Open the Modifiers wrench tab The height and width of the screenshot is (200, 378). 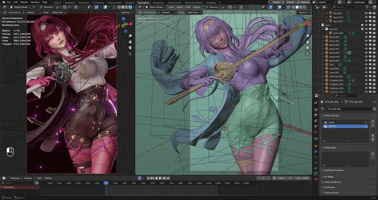316,152
